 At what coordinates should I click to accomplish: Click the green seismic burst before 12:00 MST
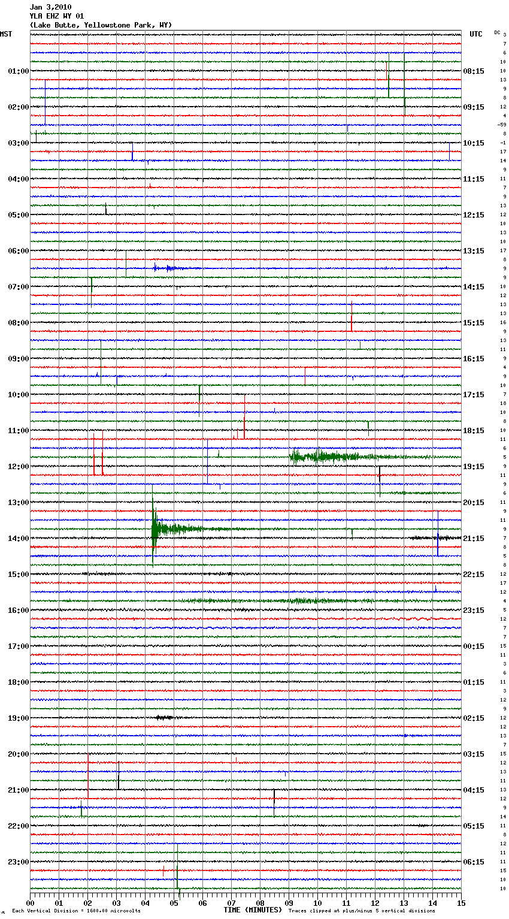coord(323,457)
